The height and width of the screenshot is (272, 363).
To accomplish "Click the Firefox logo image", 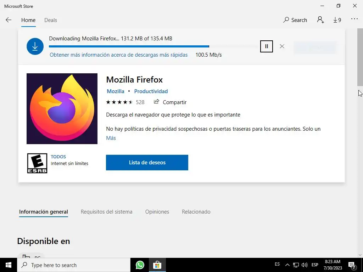I will tap(62, 109).
